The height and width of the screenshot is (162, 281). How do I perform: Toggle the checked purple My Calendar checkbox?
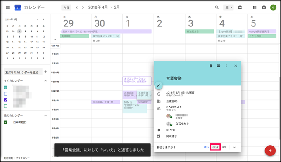pyautogui.click(x=5, y=100)
